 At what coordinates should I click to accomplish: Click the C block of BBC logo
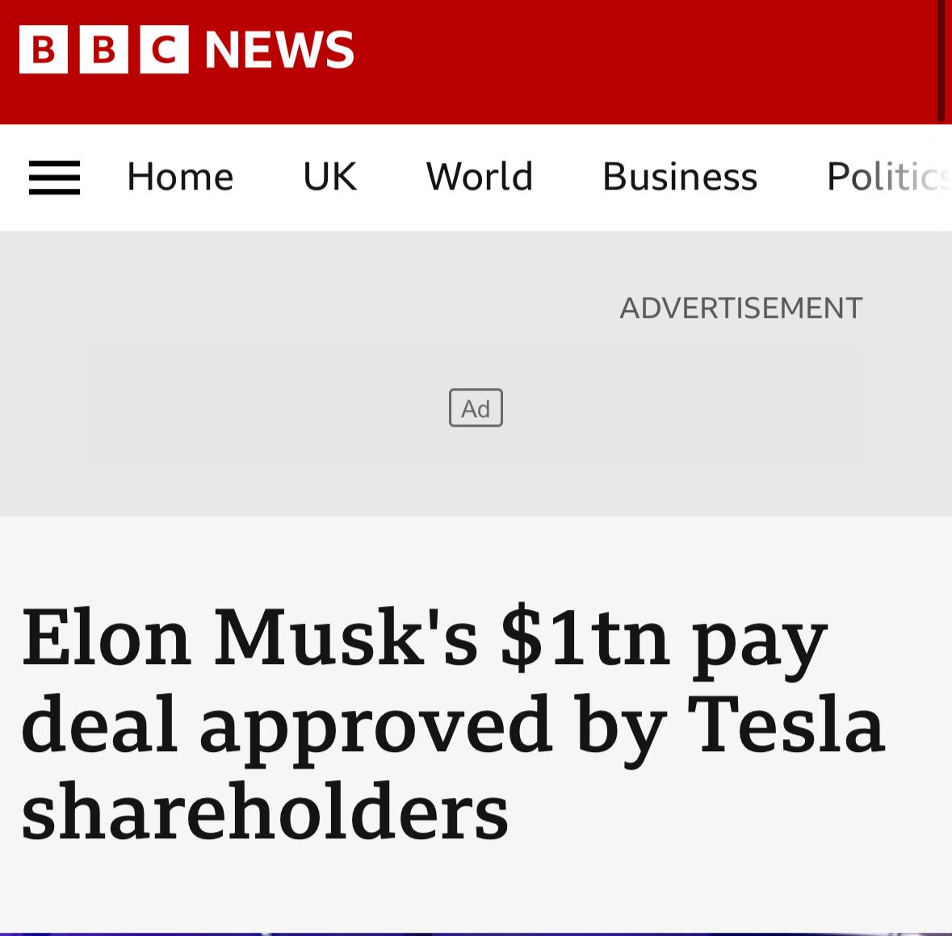(164, 50)
